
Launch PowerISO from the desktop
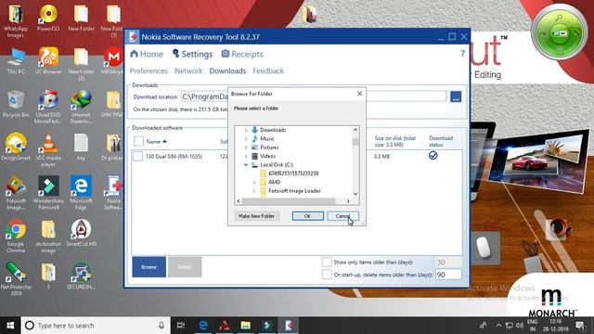(x=48, y=19)
